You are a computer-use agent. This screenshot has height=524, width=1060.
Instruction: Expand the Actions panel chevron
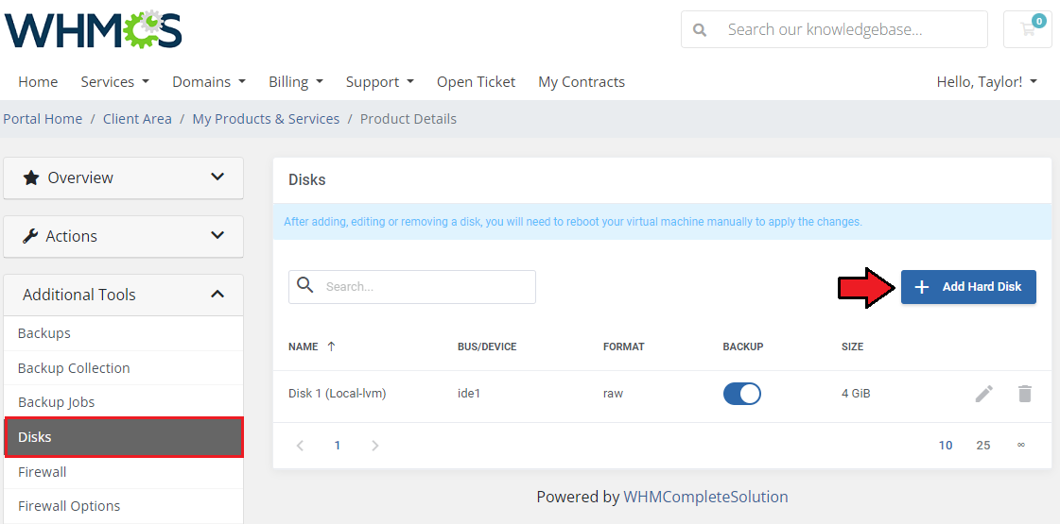point(217,236)
